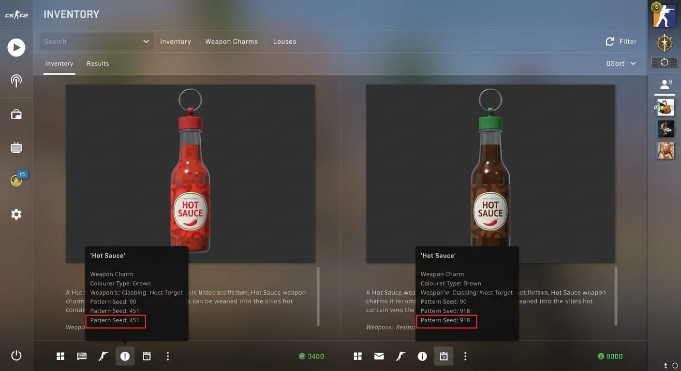
Task: Click 'Weapon Charm' line in right tooltip
Action: pyautogui.click(x=442, y=274)
